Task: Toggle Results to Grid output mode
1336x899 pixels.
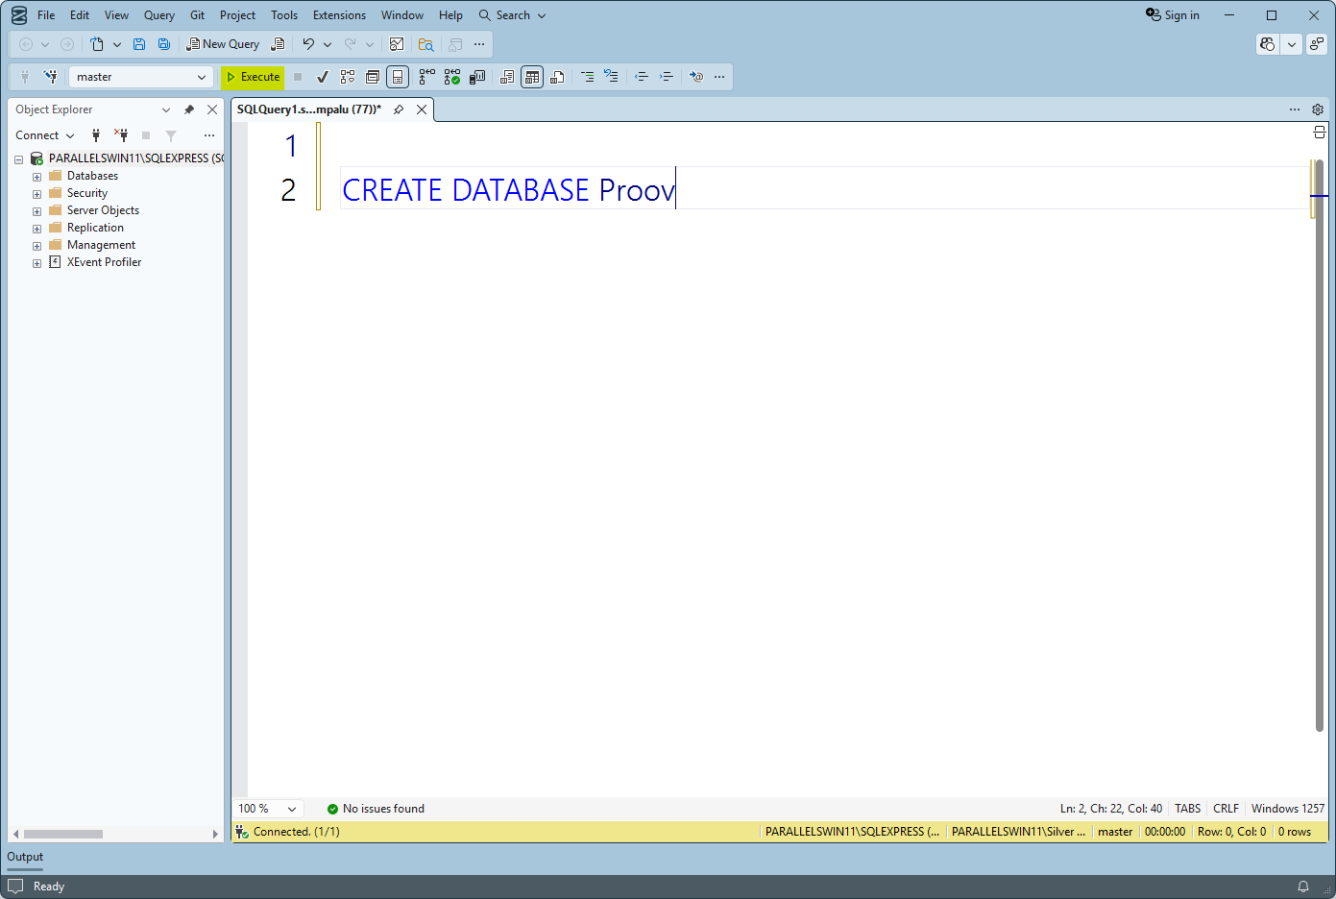Action: pyautogui.click(x=532, y=77)
